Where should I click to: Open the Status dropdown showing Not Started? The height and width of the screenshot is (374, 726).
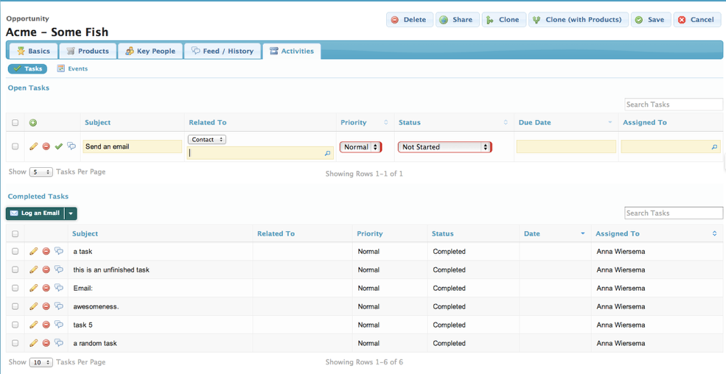click(x=444, y=147)
